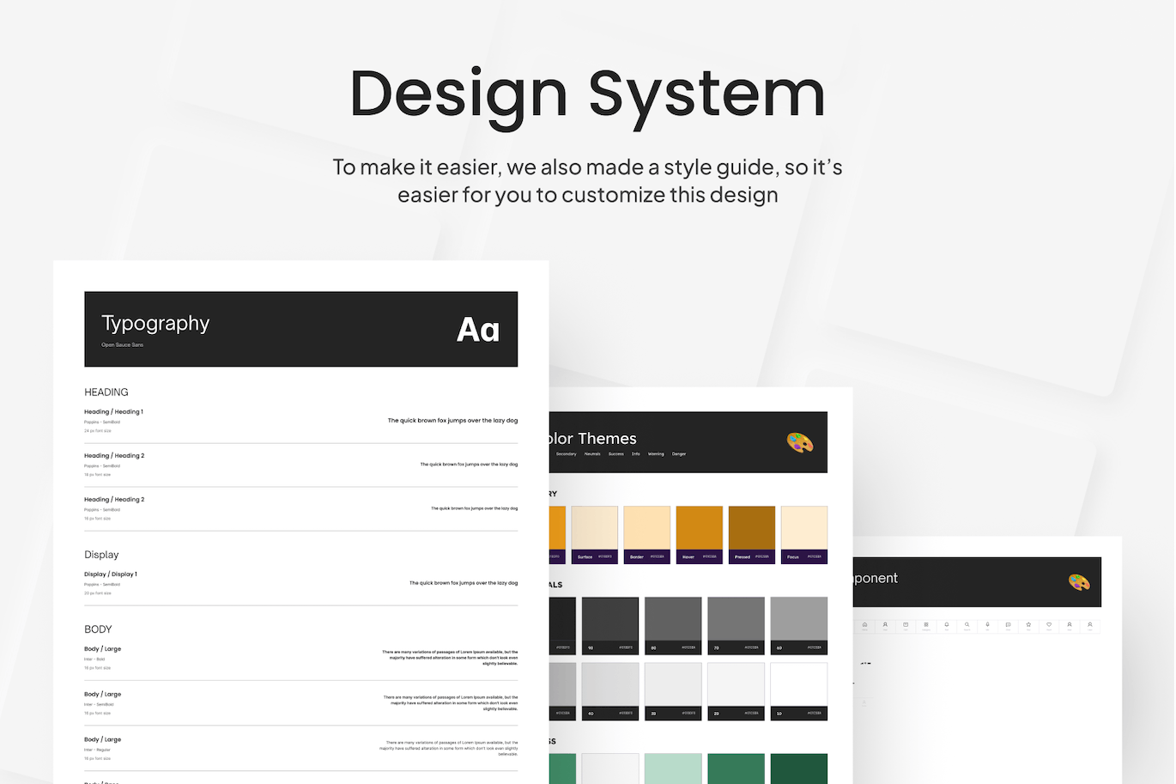This screenshot has height=784, width=1176.
Task: Select the microphone icon
Action: (x=987, y=625)
